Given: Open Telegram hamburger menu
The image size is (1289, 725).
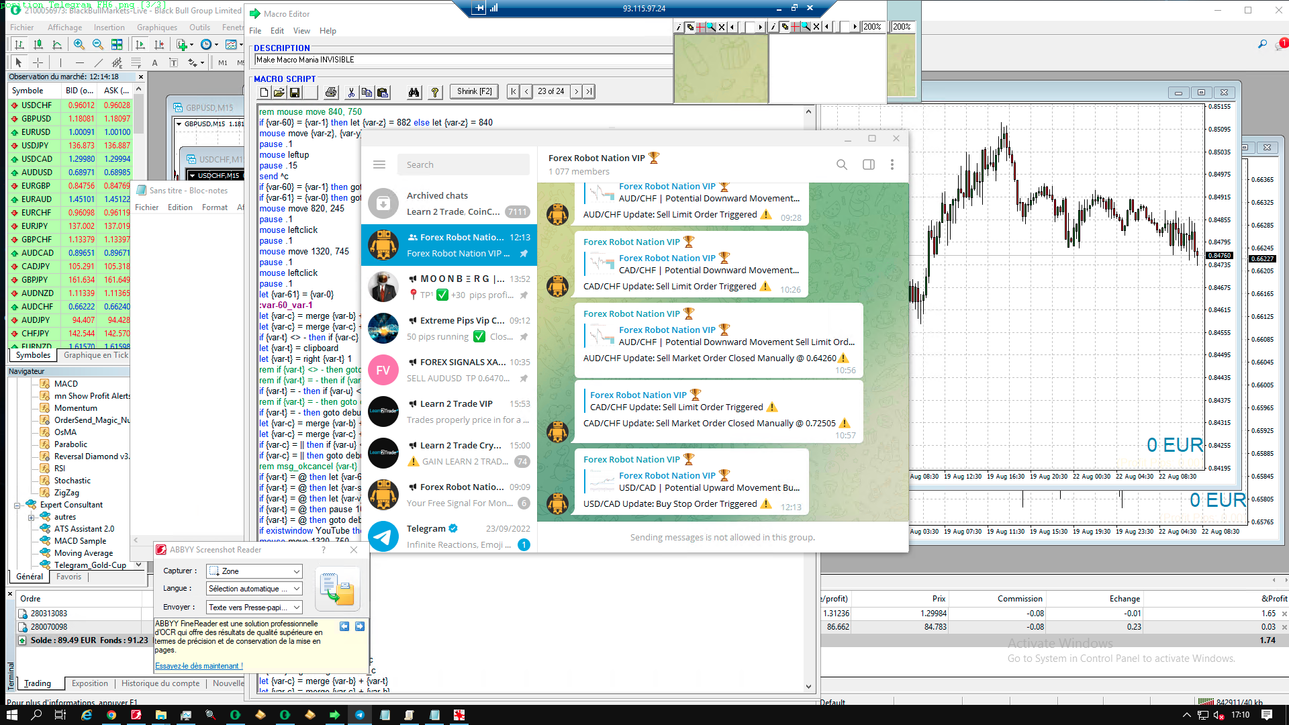Looking at the screenshot, I should 379,164.
